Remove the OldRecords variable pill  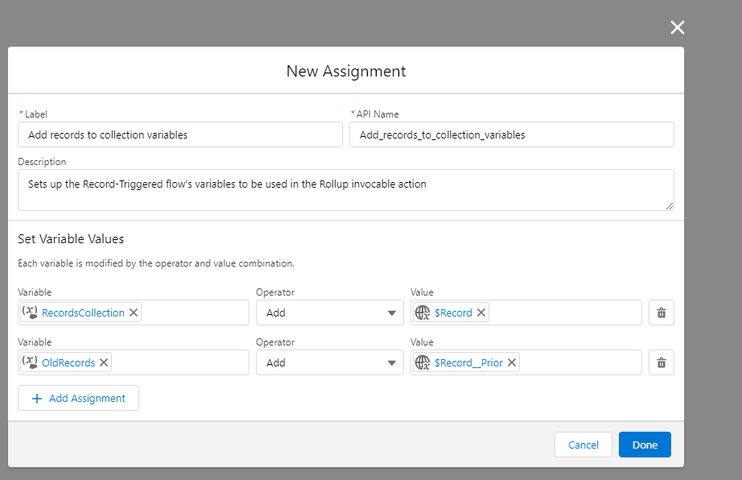coord(104,362)
